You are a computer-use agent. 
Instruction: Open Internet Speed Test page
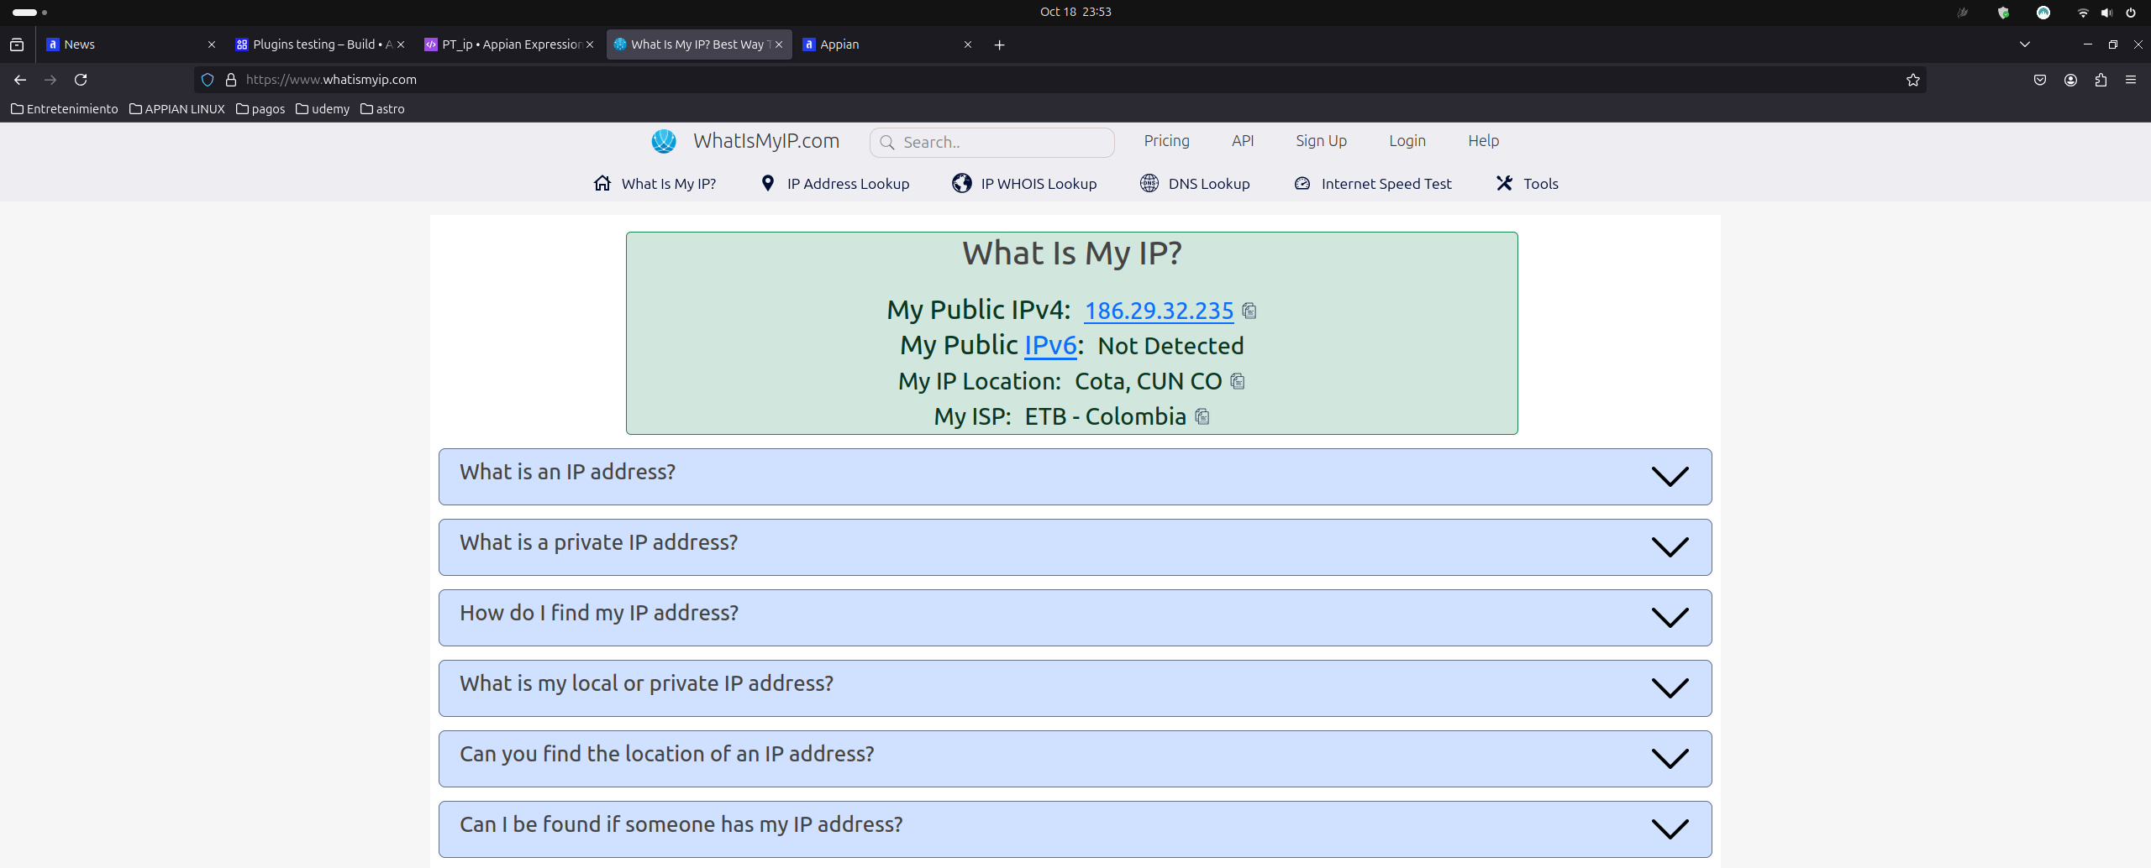(x=1373, y=184)
